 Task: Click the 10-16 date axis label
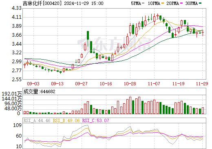coord(106,84)
